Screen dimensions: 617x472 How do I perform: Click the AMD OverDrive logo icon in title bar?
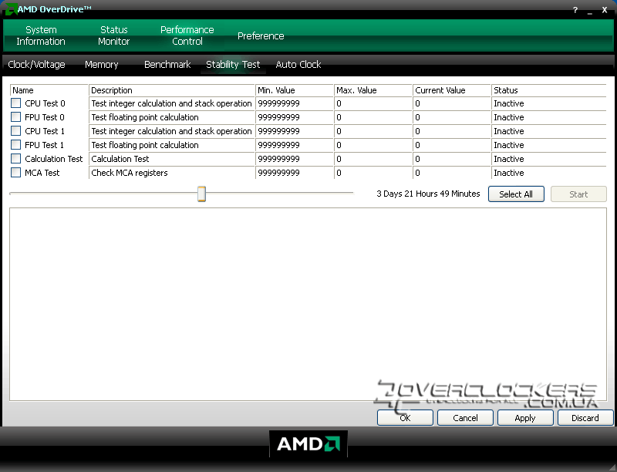pos(11,8)
